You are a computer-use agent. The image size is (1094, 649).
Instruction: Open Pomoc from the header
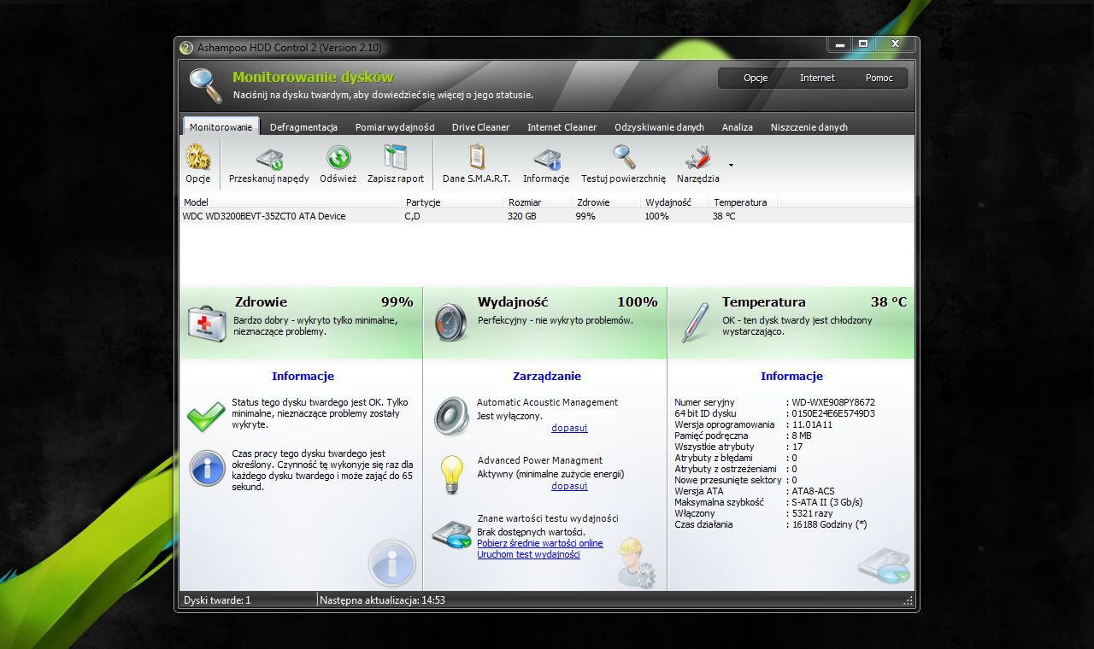coord(879,78)
